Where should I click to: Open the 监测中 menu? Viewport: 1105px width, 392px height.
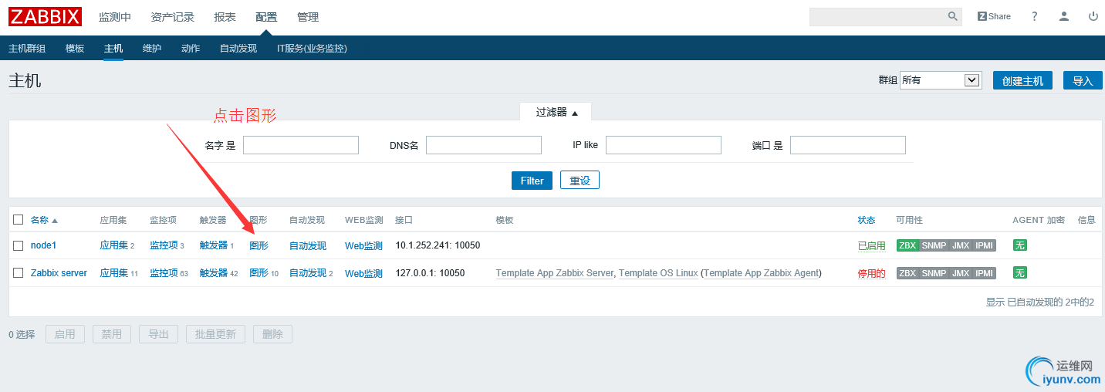point(115,17)
